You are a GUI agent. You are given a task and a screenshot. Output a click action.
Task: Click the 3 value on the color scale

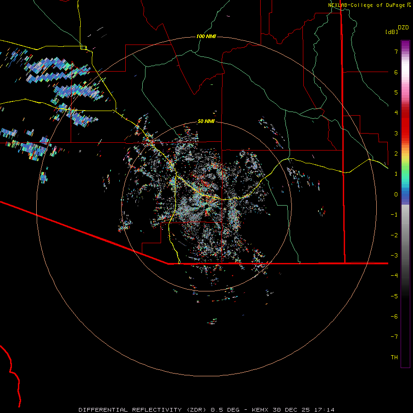(x=396, y=133)
